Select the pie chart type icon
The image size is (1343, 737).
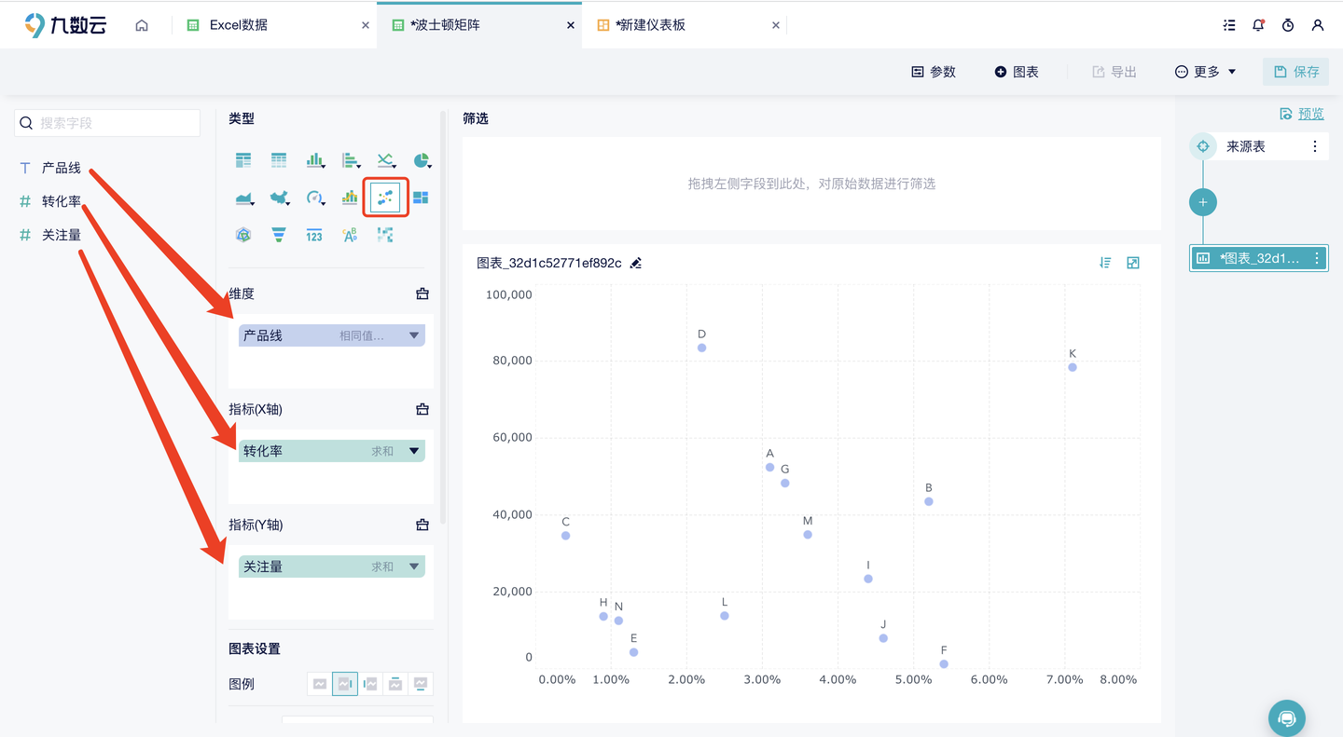(420, 158)
